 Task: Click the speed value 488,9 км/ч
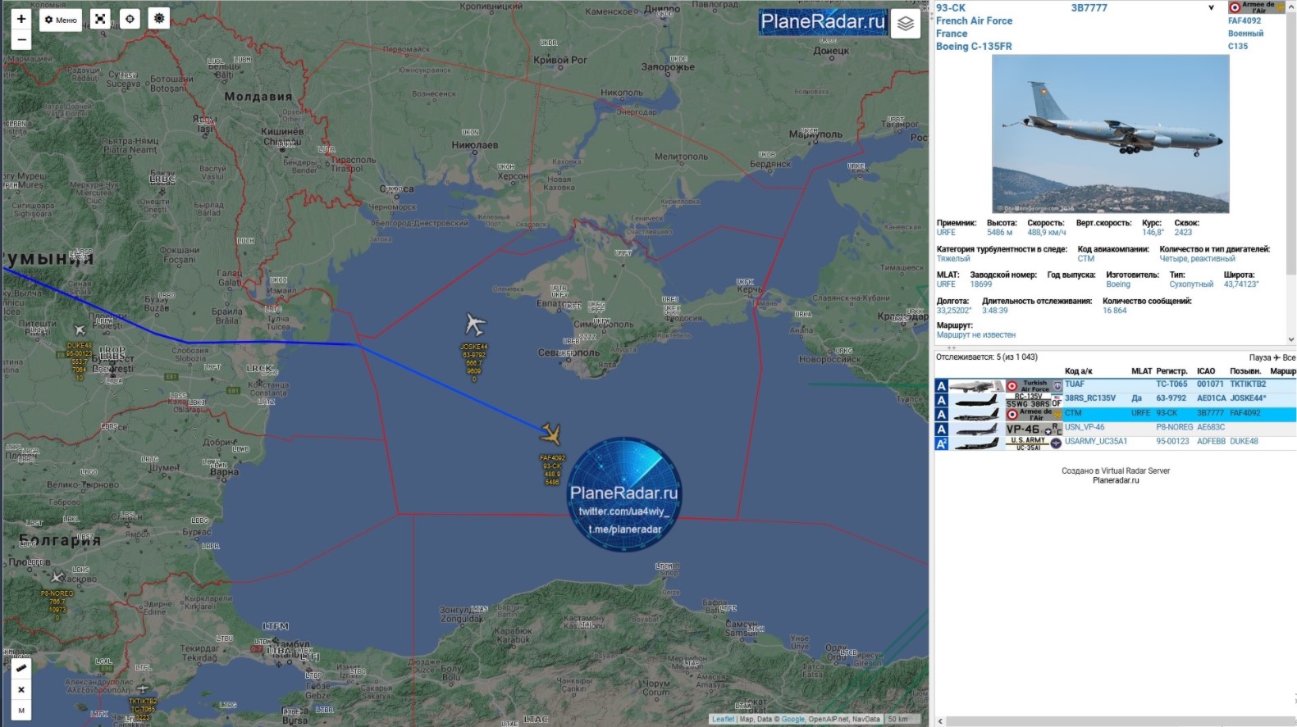click(1047, 233)
